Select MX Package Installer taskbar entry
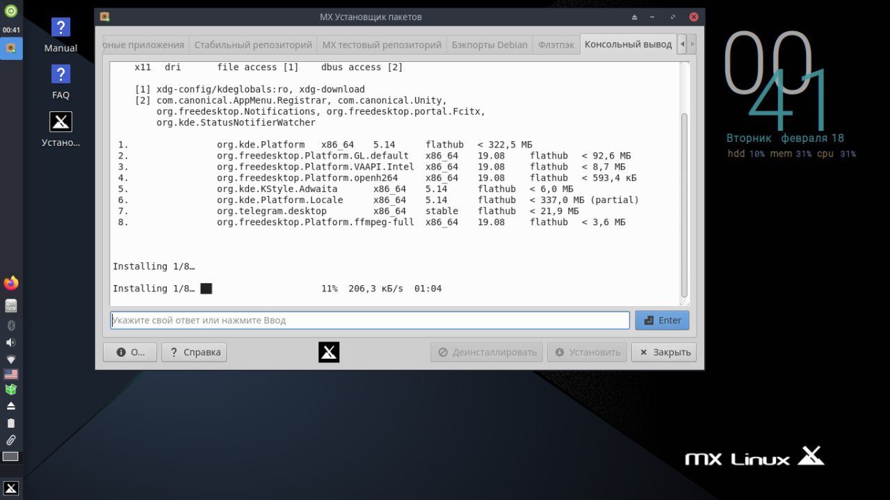This screenshot has width=890, height=500. pyautogui.click(x=11, y=48)
